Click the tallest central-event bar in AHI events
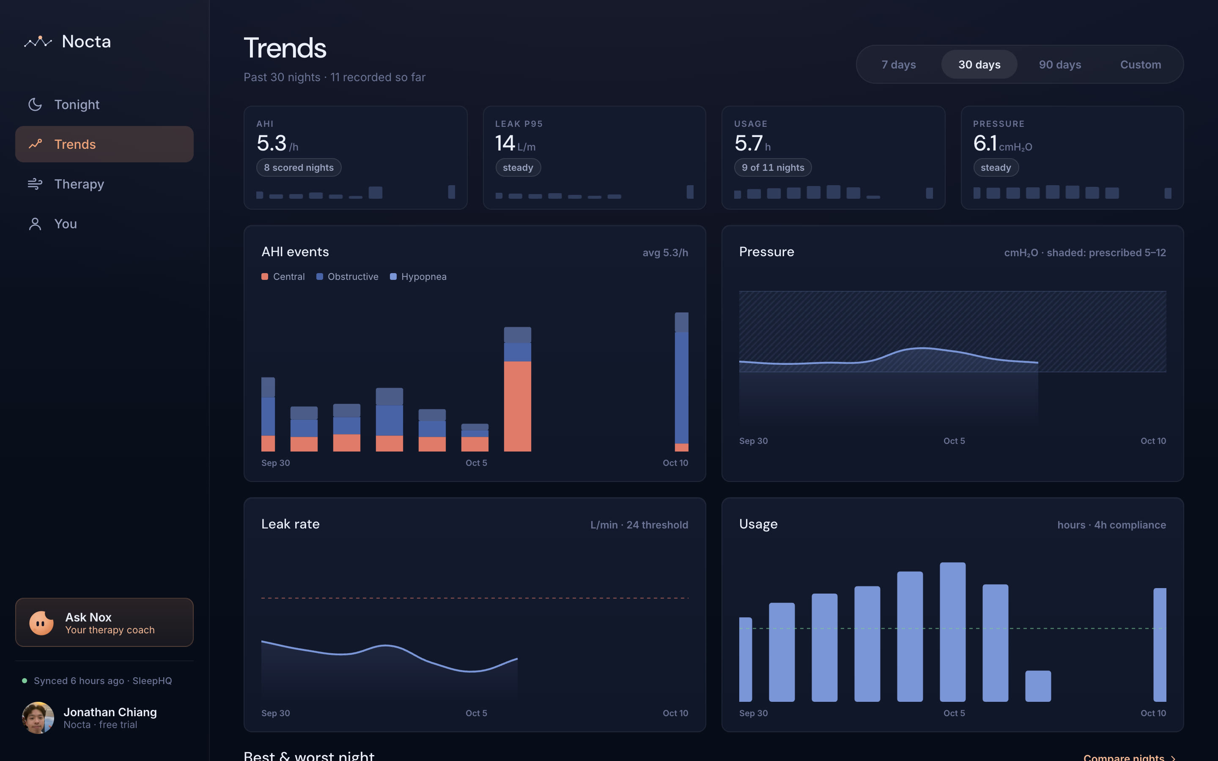Image resolution: width=1218 pixels, height=761 pixels. click(x=517, y=406)
